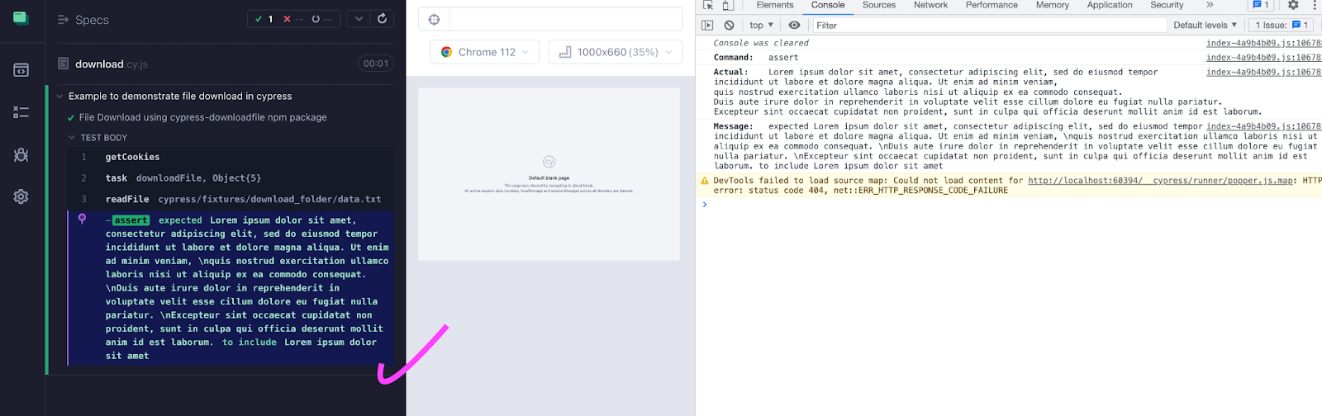Click the warning triangle icon in console
This screenshot has height=416, width=1322.
pos(705,181)
